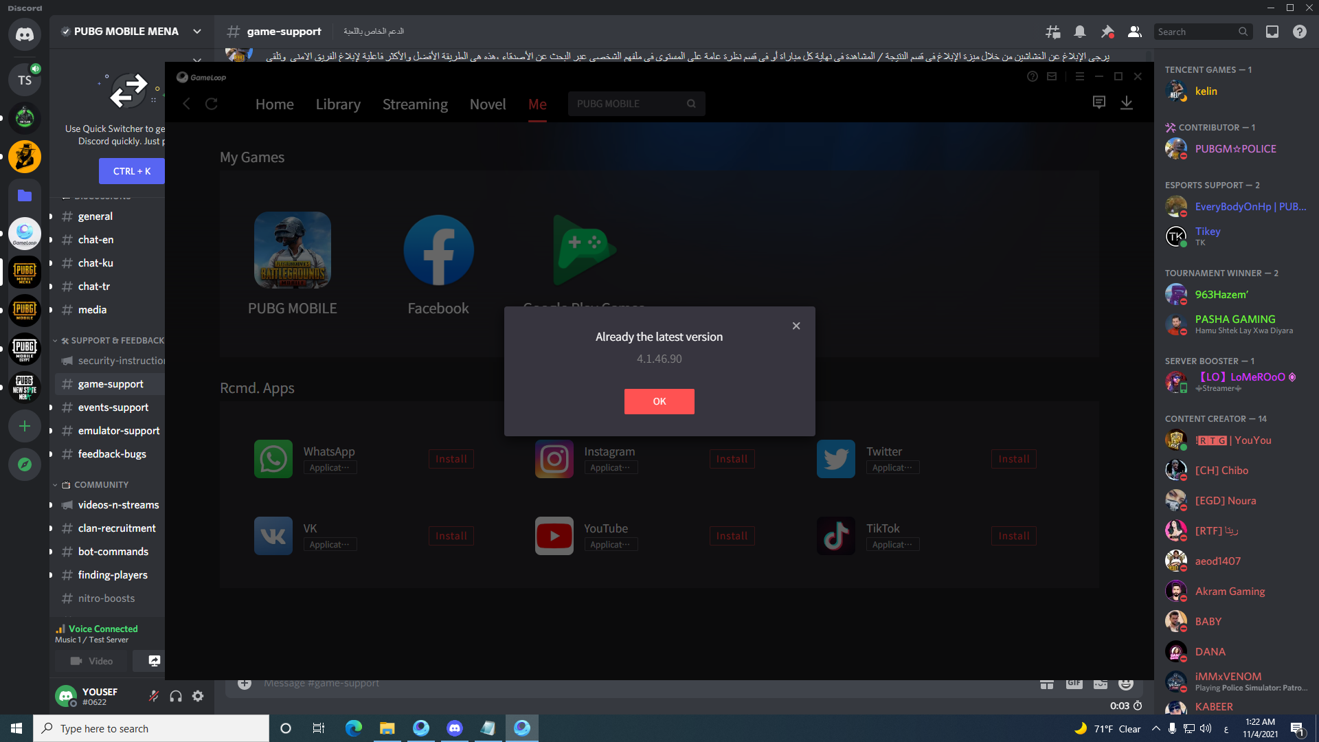Screen dimensions: 1319x742
Task: Click the Explore Public Servers compass icon
Action: [25, 464]
